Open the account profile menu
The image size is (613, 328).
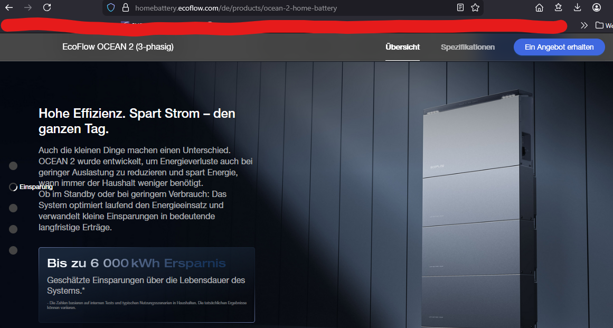coord(596,7)
